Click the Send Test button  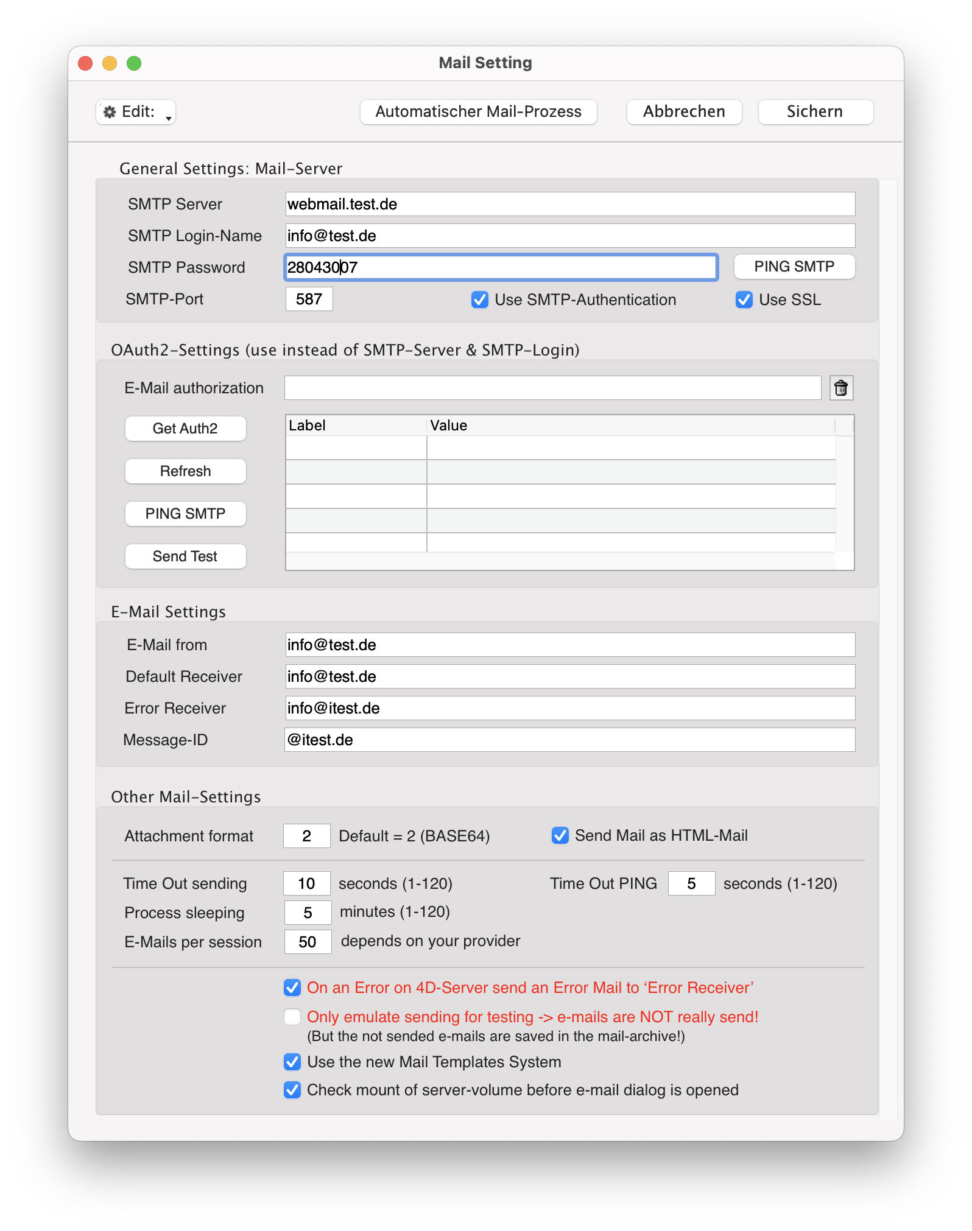pos(185,556)
